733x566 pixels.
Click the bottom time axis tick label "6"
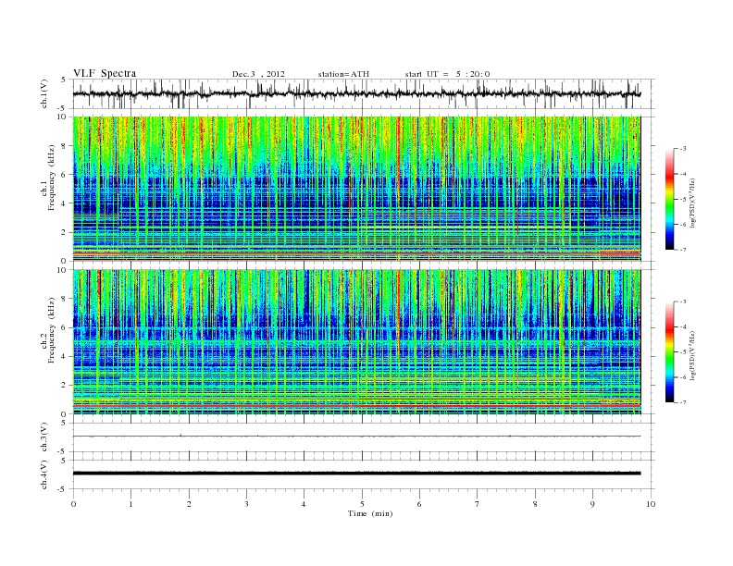point(419,504)
